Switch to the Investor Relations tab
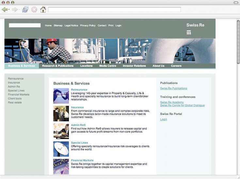240x179 pixels. coord(134,66)
